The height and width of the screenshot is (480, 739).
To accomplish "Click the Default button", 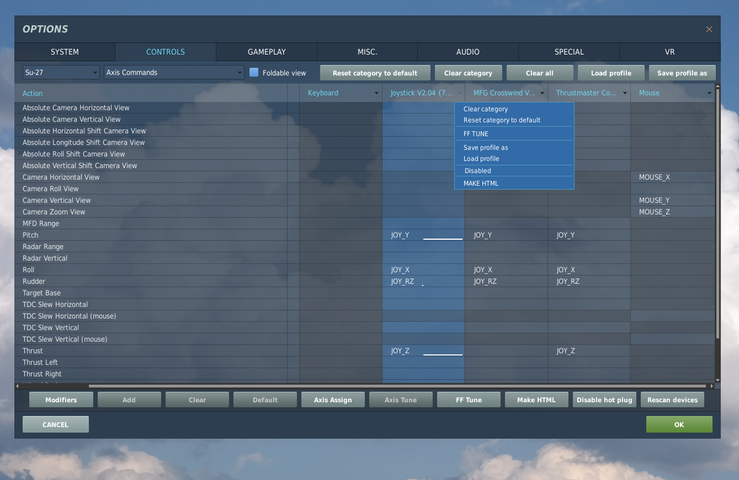I will click(x=265, y=400).
